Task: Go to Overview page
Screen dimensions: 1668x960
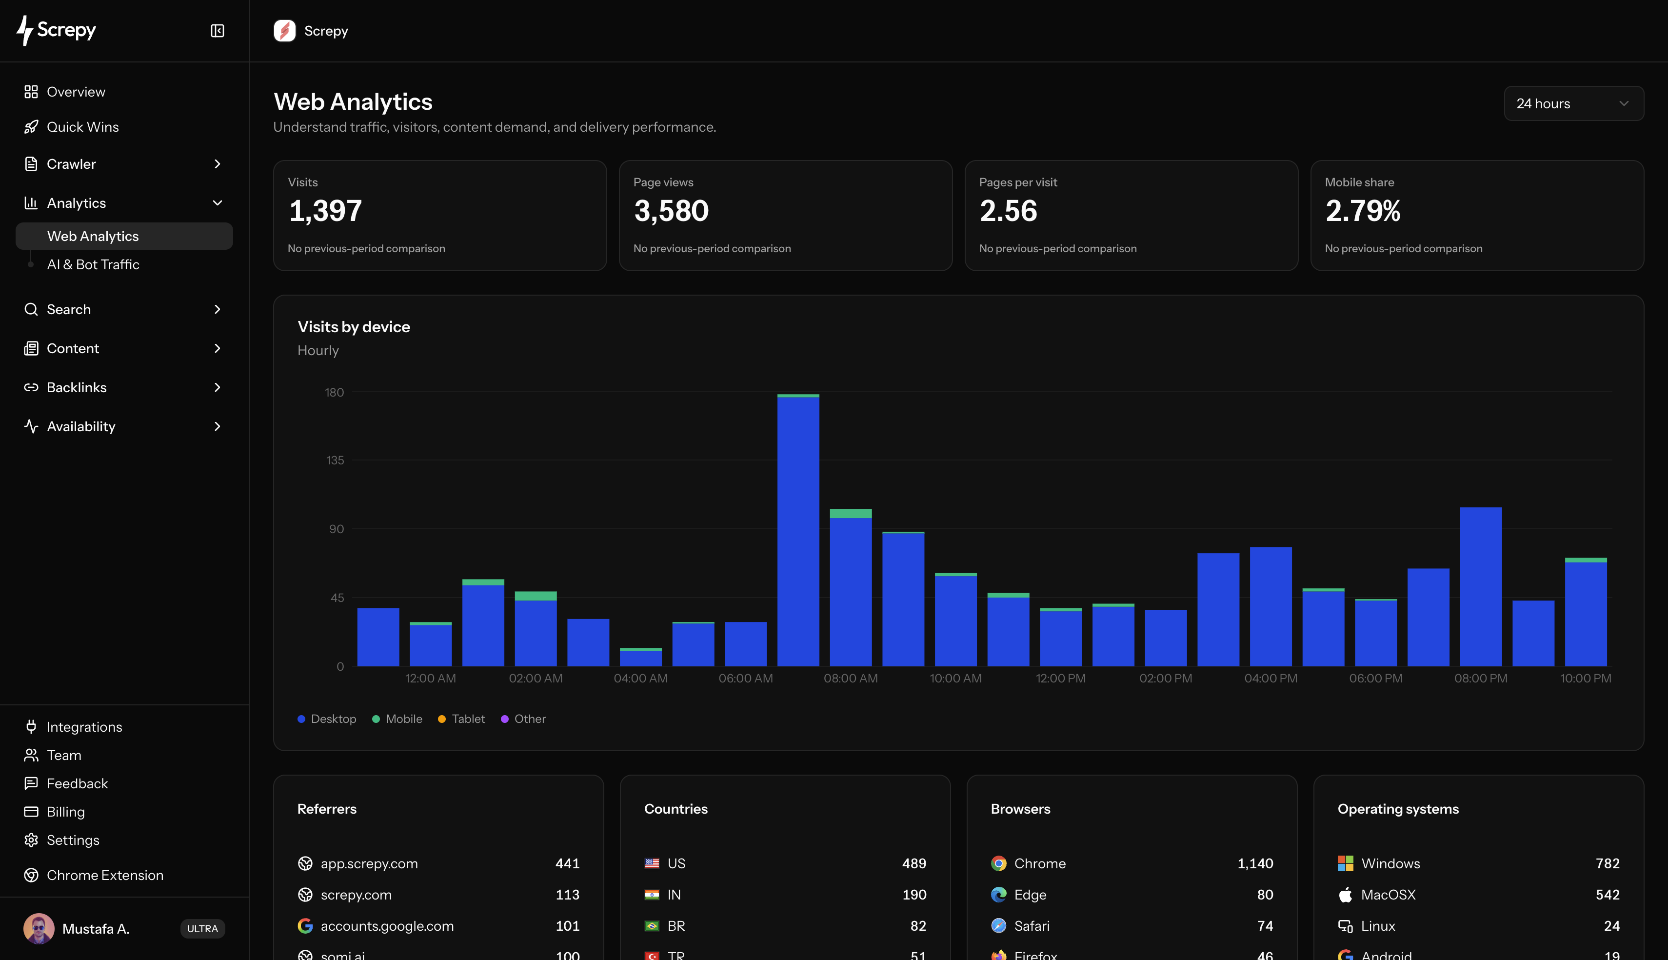Action: [76, 92]
